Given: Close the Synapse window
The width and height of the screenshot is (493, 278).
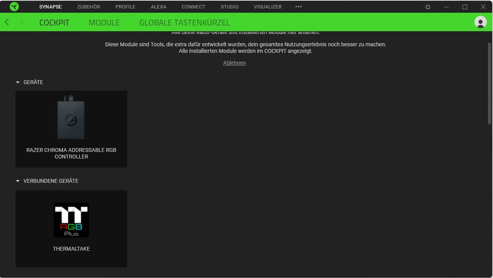Looking at the screenshot, I should pyautogui.click(x=483, y=7).
